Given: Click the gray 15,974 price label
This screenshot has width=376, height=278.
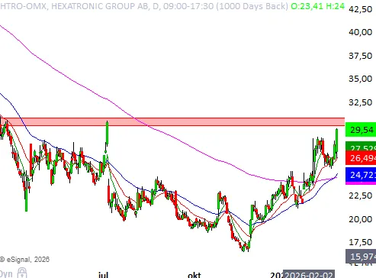Looking at the screenshot, I should 361,256.
